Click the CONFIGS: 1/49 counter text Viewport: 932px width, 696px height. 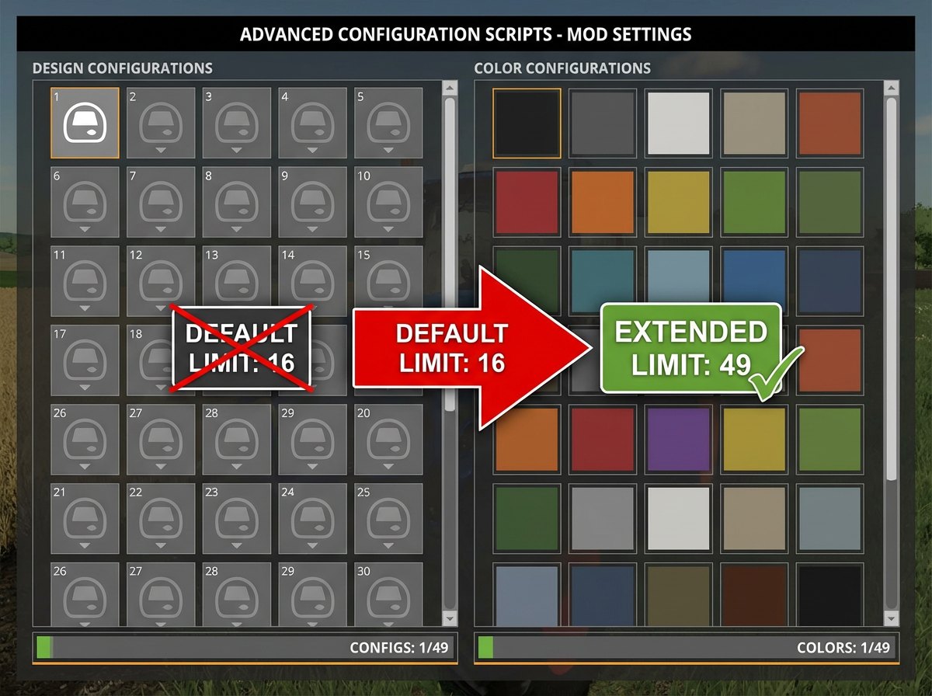[399, 648]
